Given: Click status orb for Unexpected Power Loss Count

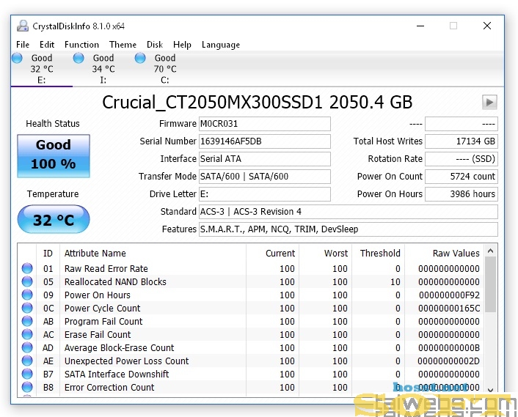Looking at the screenshot, I should [27, 361].
